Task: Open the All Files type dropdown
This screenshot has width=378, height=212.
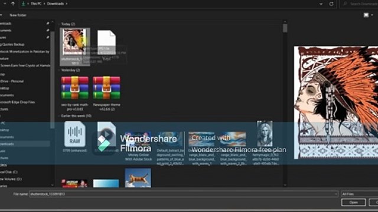Action: point(360,194)
